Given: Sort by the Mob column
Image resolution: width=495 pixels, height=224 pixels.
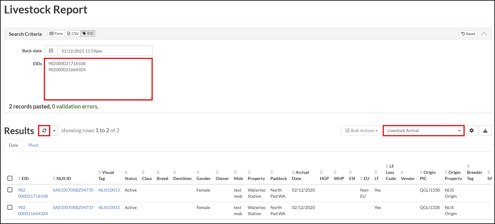Looking at the screenshot, I should coord(238,175).
